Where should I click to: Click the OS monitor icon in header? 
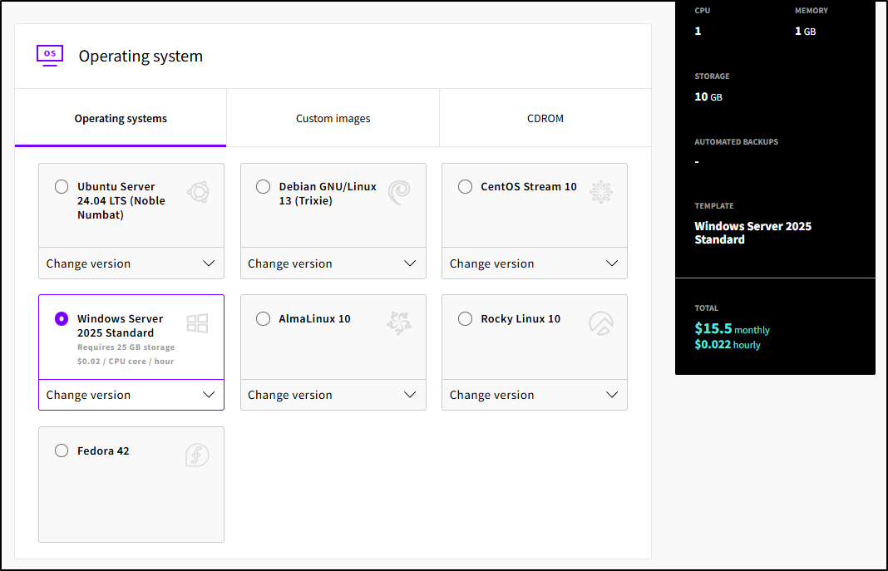(50, 55)
